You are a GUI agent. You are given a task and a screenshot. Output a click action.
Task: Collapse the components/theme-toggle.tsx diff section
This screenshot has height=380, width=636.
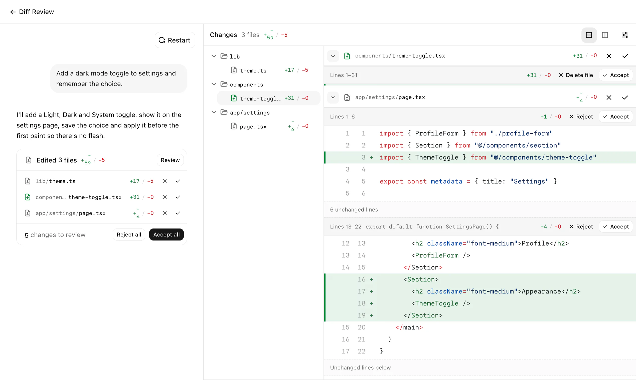click(333, 56)
